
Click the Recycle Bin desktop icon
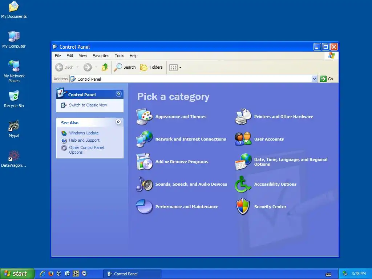coord(14,96)
